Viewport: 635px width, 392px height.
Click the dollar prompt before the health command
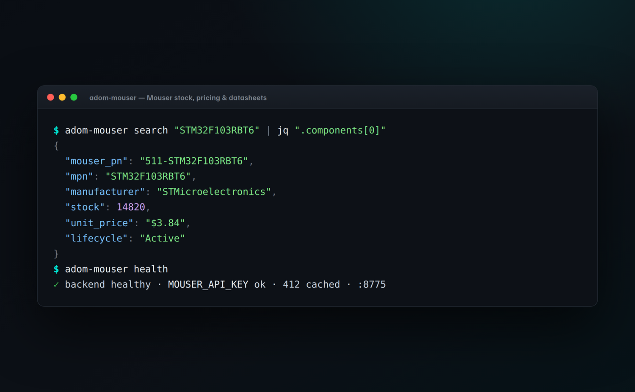click(56, 269)
